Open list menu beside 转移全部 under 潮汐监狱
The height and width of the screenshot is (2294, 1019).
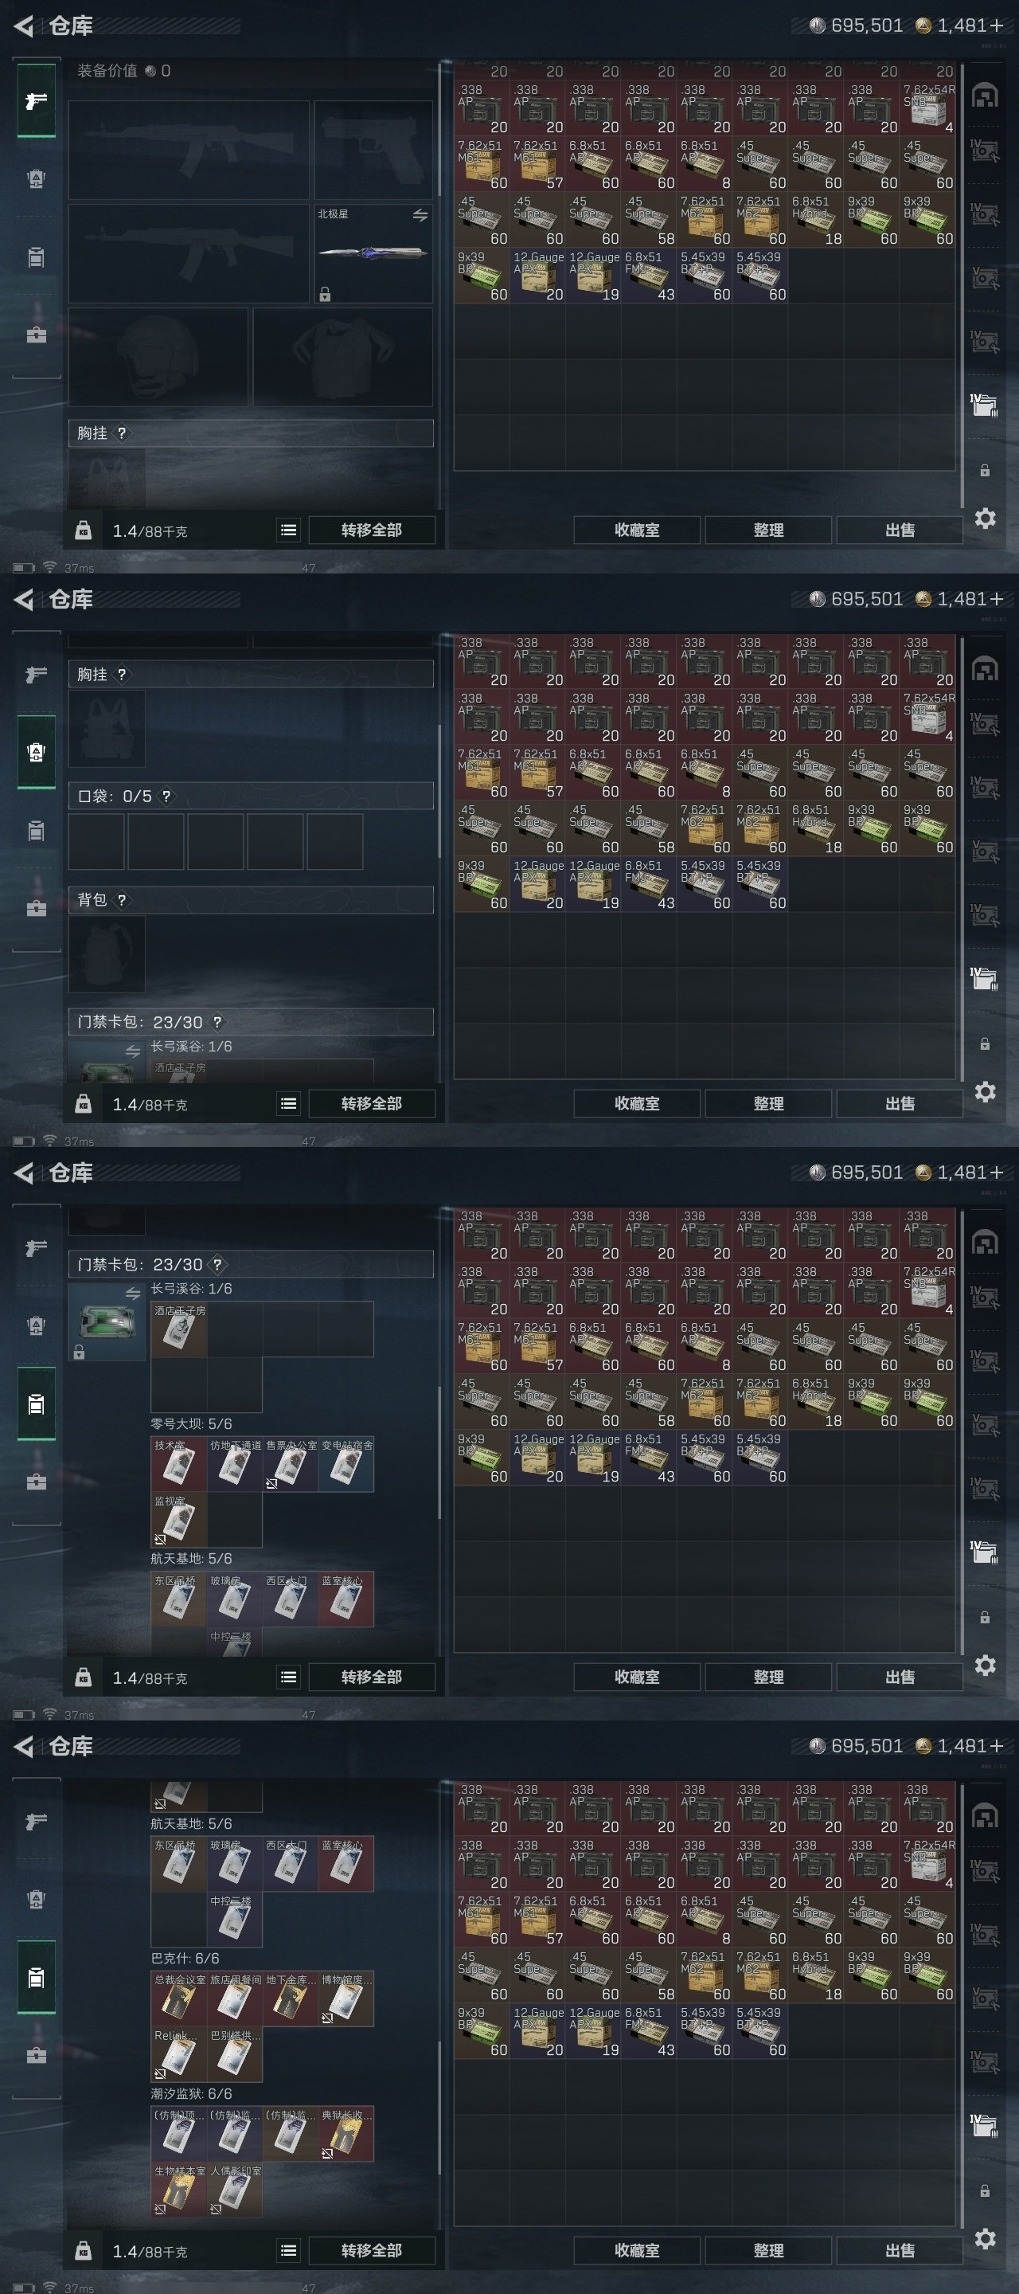tap(288, 2250)
